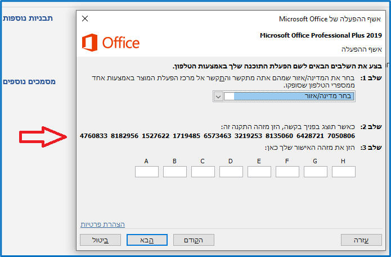Click the input box under column C
This screenshot has width=391, height=257.
(x=203, y=172)
